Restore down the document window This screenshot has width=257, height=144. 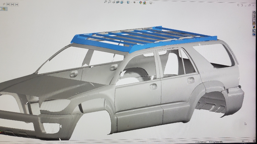click(x=249, y=5)
